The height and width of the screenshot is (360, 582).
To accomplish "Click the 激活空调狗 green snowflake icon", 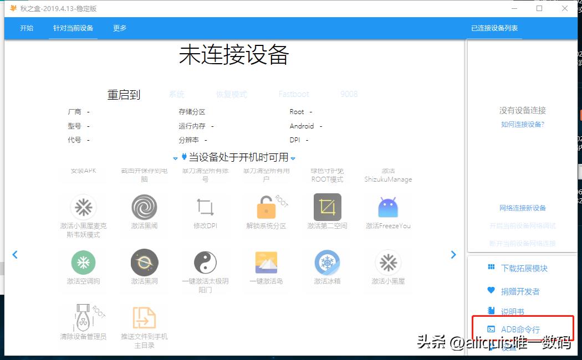I will point(84,263).
